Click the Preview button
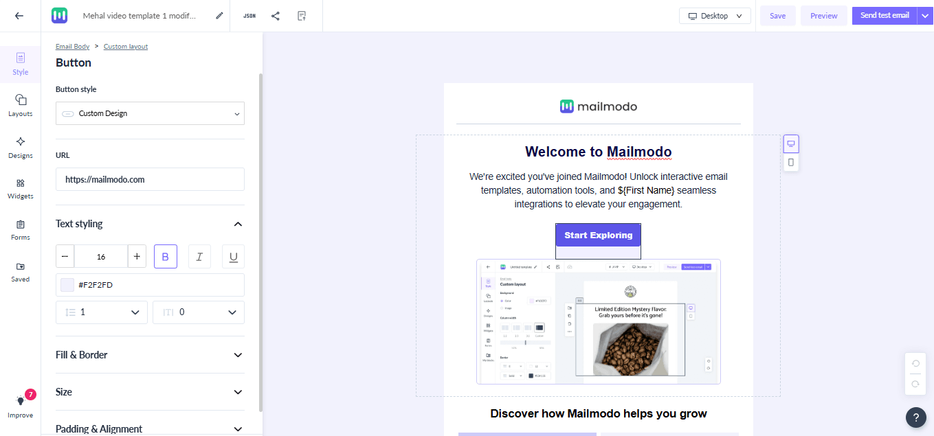 coord(824,16)
